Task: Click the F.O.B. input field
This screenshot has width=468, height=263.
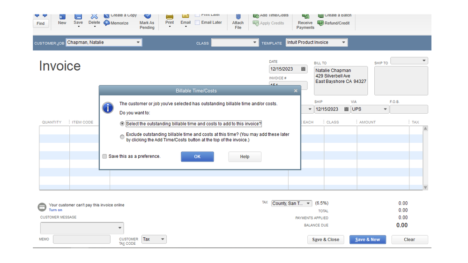Action: [x=409, y=109]
